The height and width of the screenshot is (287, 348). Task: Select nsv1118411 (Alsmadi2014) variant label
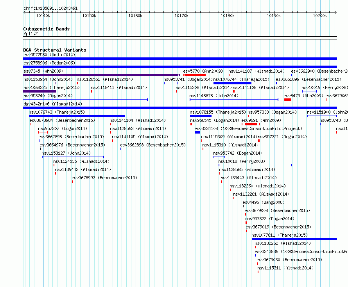[119, 87]
